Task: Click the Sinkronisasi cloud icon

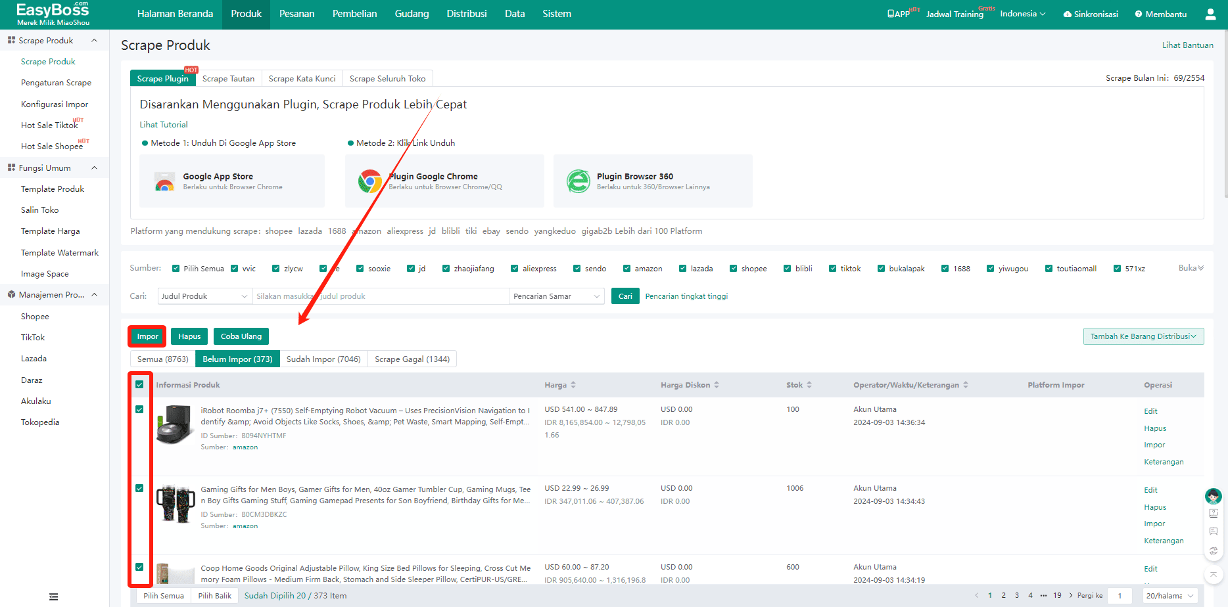Action: (x=1068, y=14)
